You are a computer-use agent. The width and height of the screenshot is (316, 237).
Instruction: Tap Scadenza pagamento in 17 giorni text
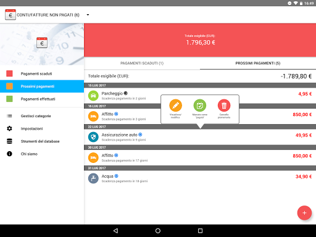125,160
